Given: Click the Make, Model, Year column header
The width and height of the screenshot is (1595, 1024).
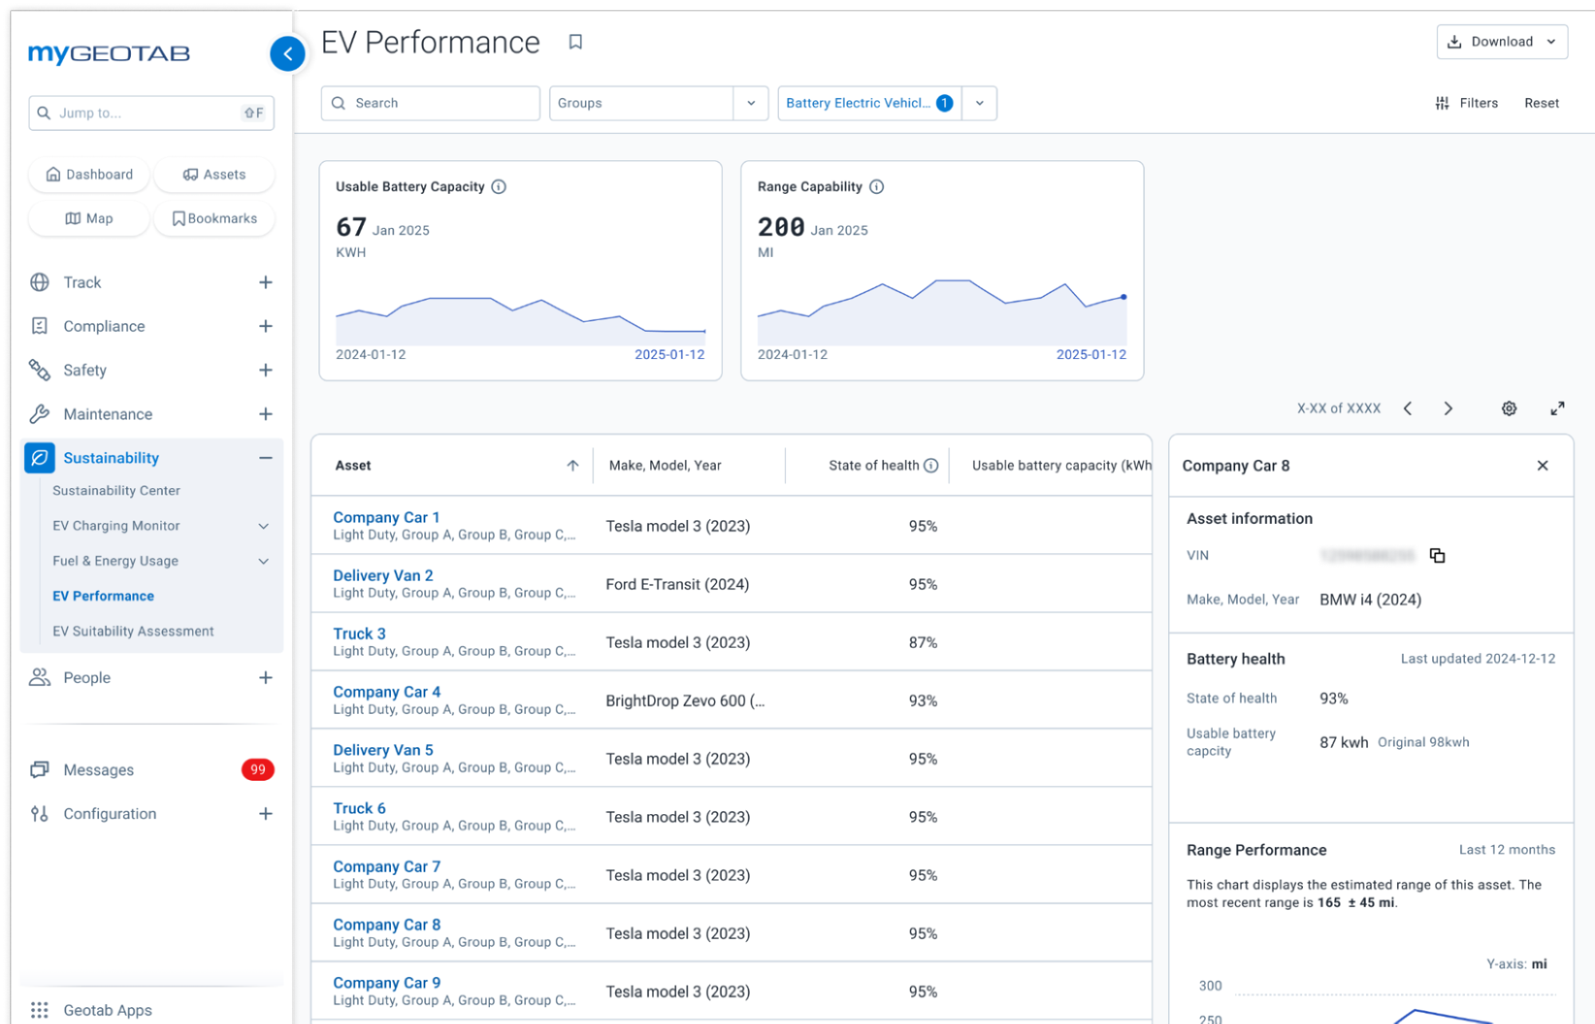Looking at the screenshot, I should 665,466.
